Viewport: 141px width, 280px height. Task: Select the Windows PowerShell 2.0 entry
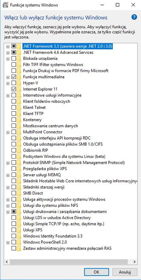(x=45, y=242)
